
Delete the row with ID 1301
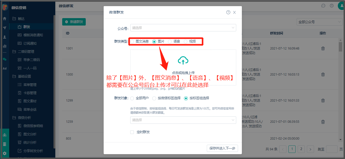pyautogui.click(x=323, y=48)
